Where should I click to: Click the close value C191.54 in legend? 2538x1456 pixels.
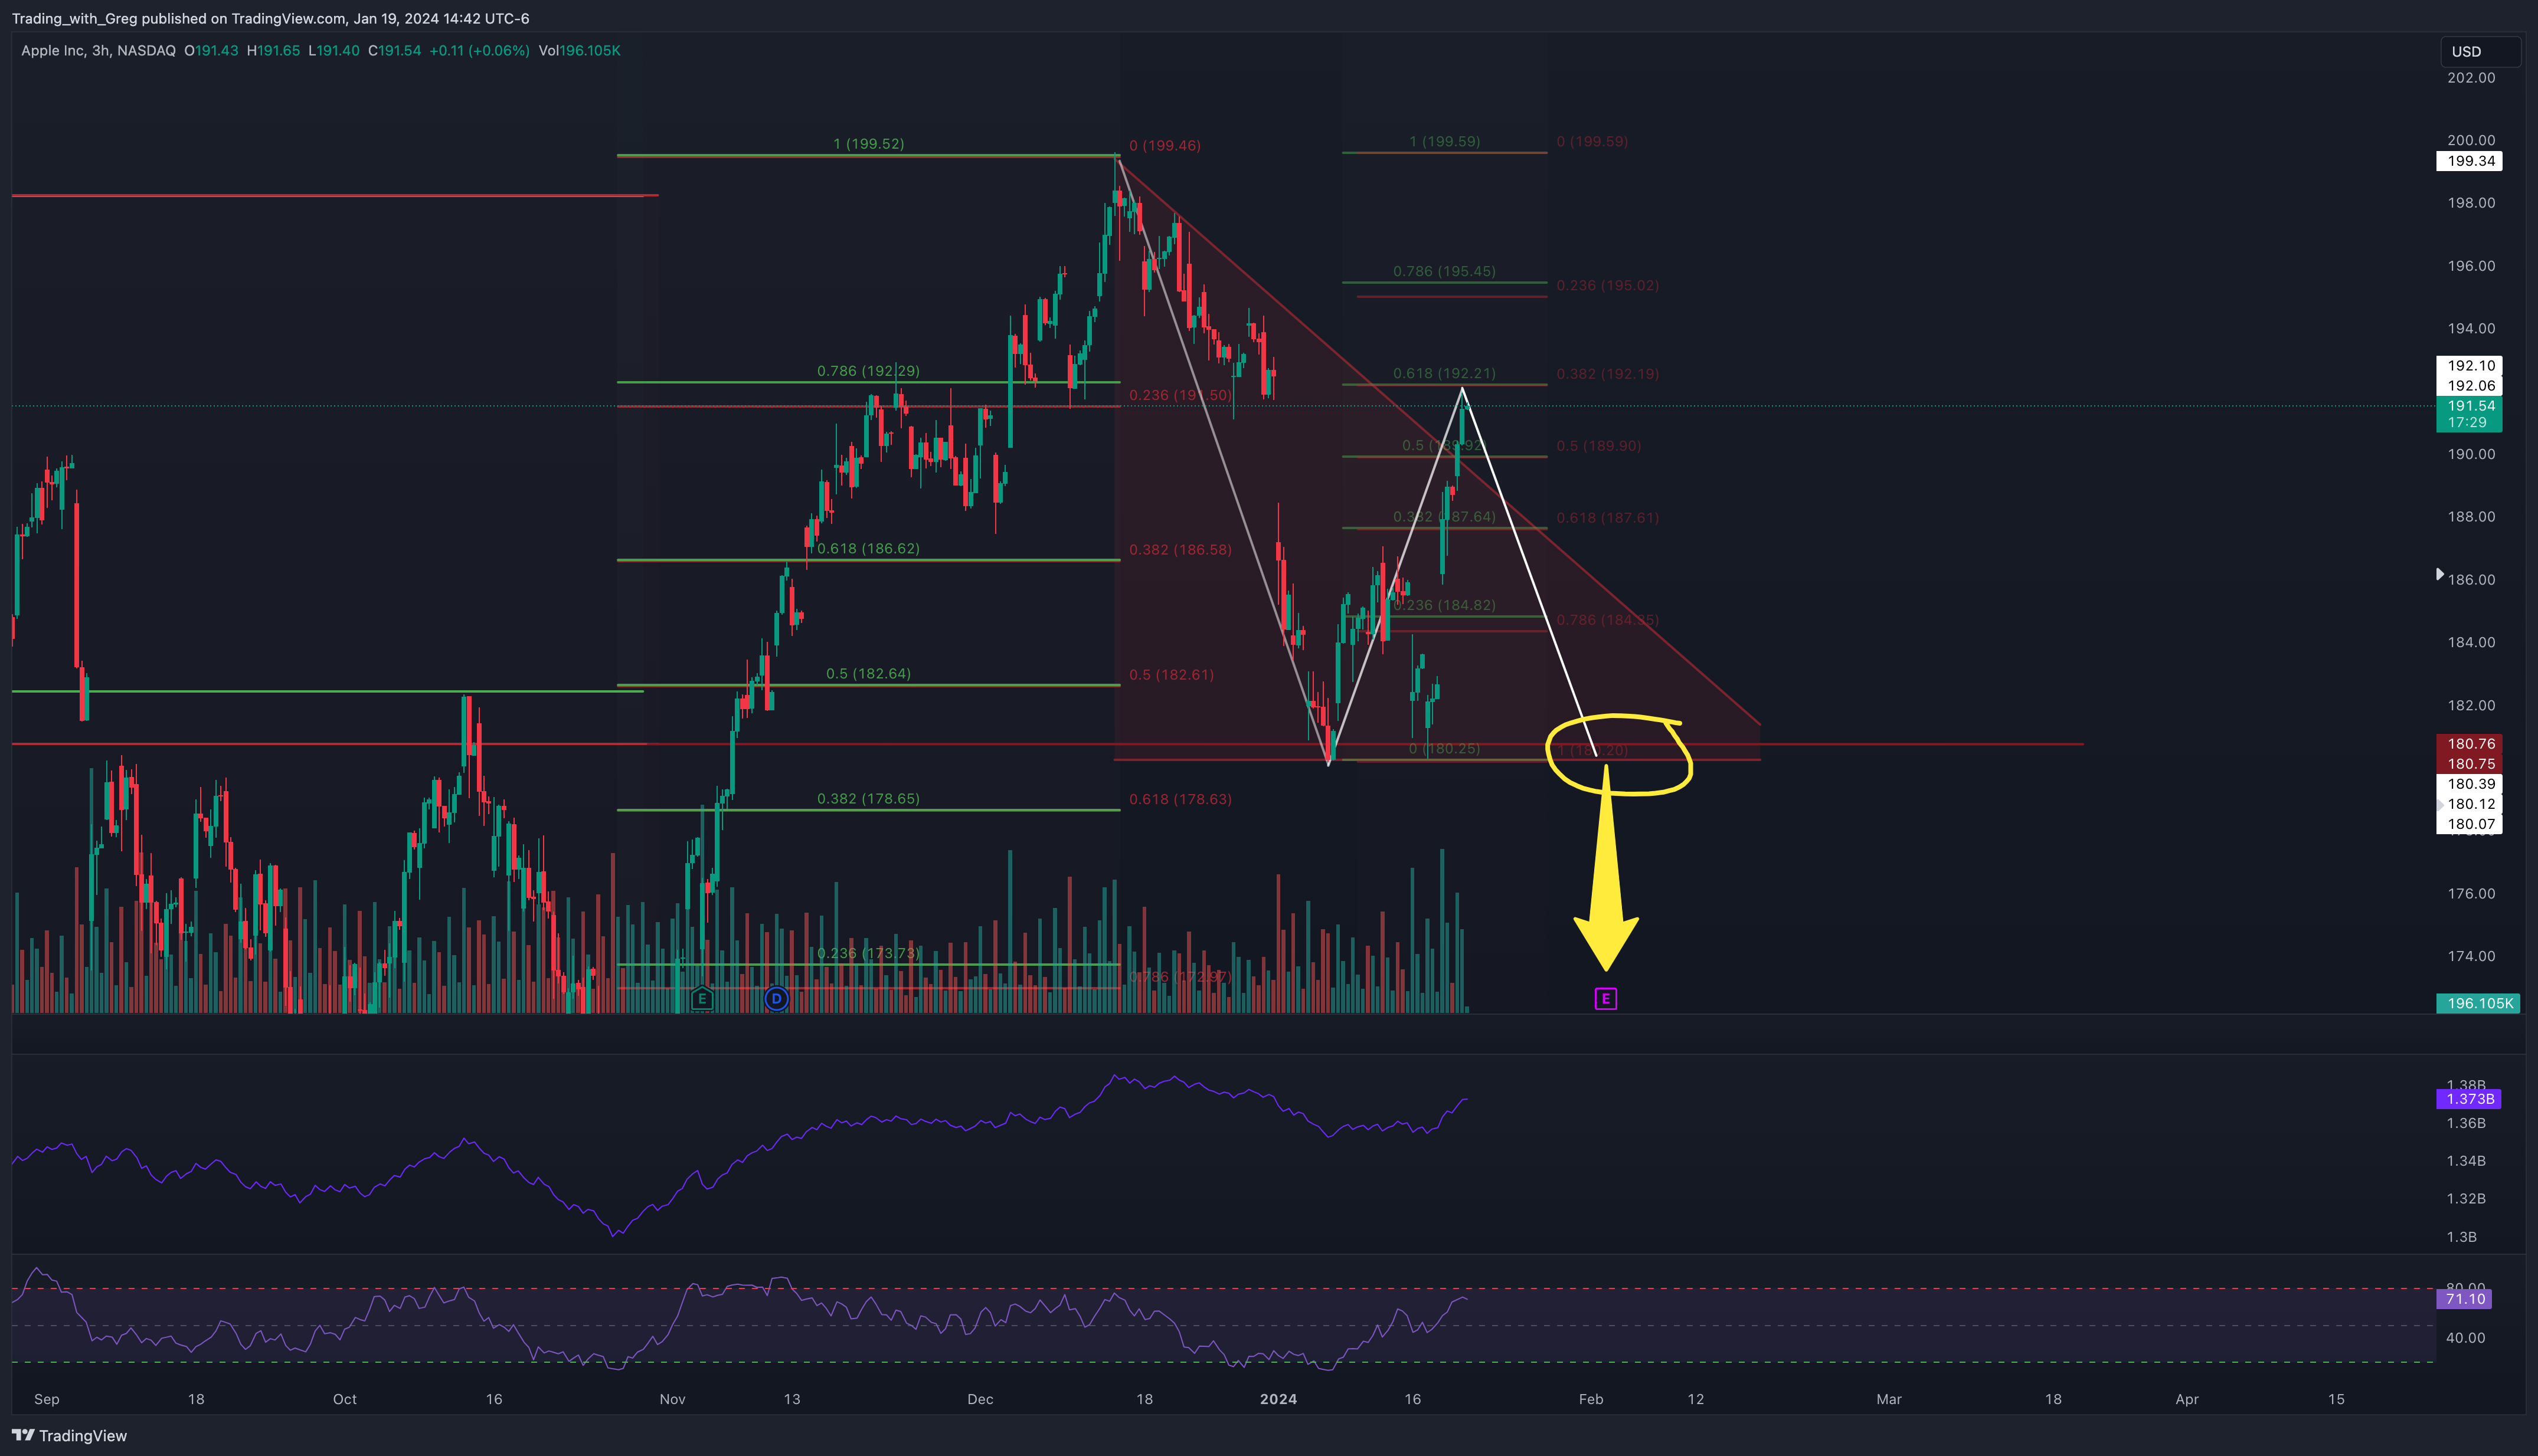click(x=394, y=50)
